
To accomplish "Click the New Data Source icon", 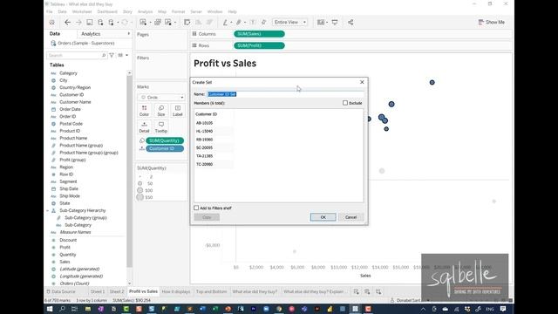I will pyautogui.click(x=100, y=22).
